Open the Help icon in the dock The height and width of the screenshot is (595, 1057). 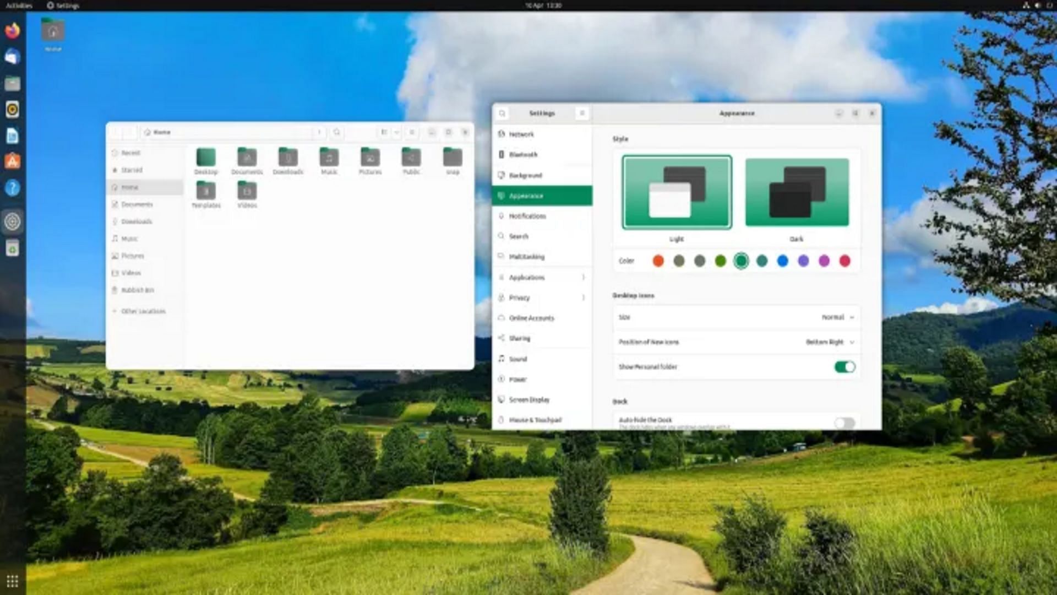[13, 188]
